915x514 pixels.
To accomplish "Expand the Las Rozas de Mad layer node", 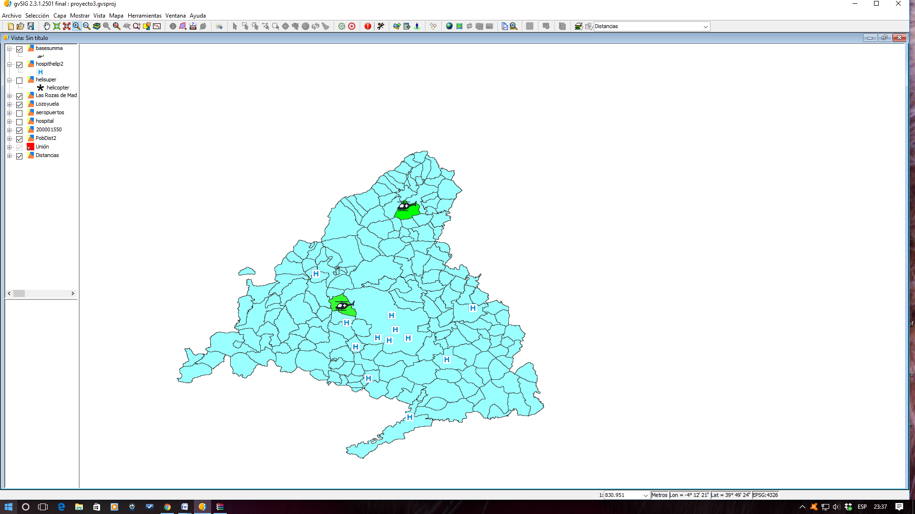I will (9, 96).
